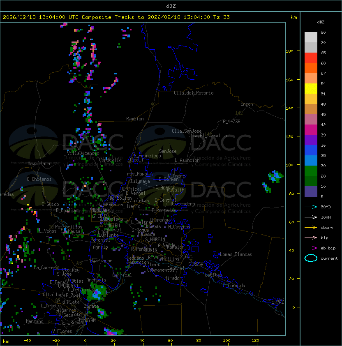
Task: Click the 'Catitas' map label
Action: (x=213, y=275)
